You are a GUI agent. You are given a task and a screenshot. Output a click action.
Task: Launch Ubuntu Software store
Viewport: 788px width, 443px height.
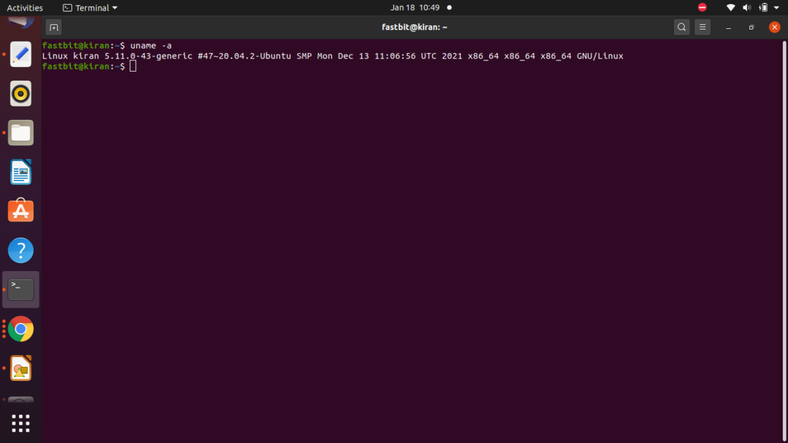[x=21, y=211]
